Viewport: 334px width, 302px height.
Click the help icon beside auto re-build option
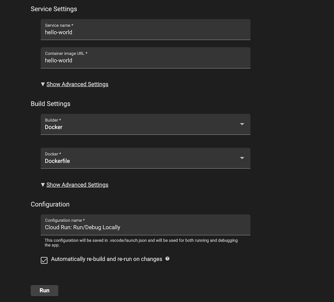click(167, 259)
